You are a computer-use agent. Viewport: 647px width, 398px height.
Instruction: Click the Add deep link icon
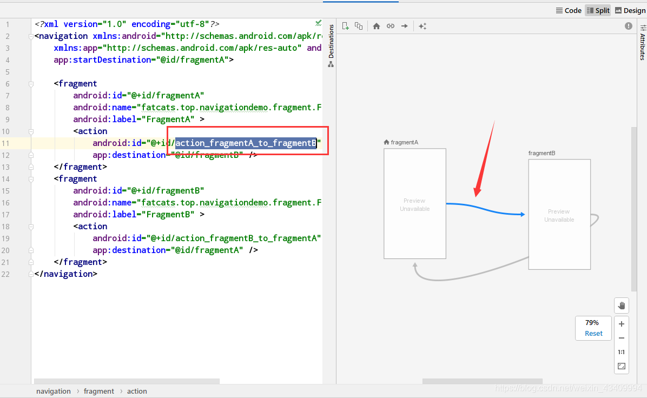(x=391, y=26)
